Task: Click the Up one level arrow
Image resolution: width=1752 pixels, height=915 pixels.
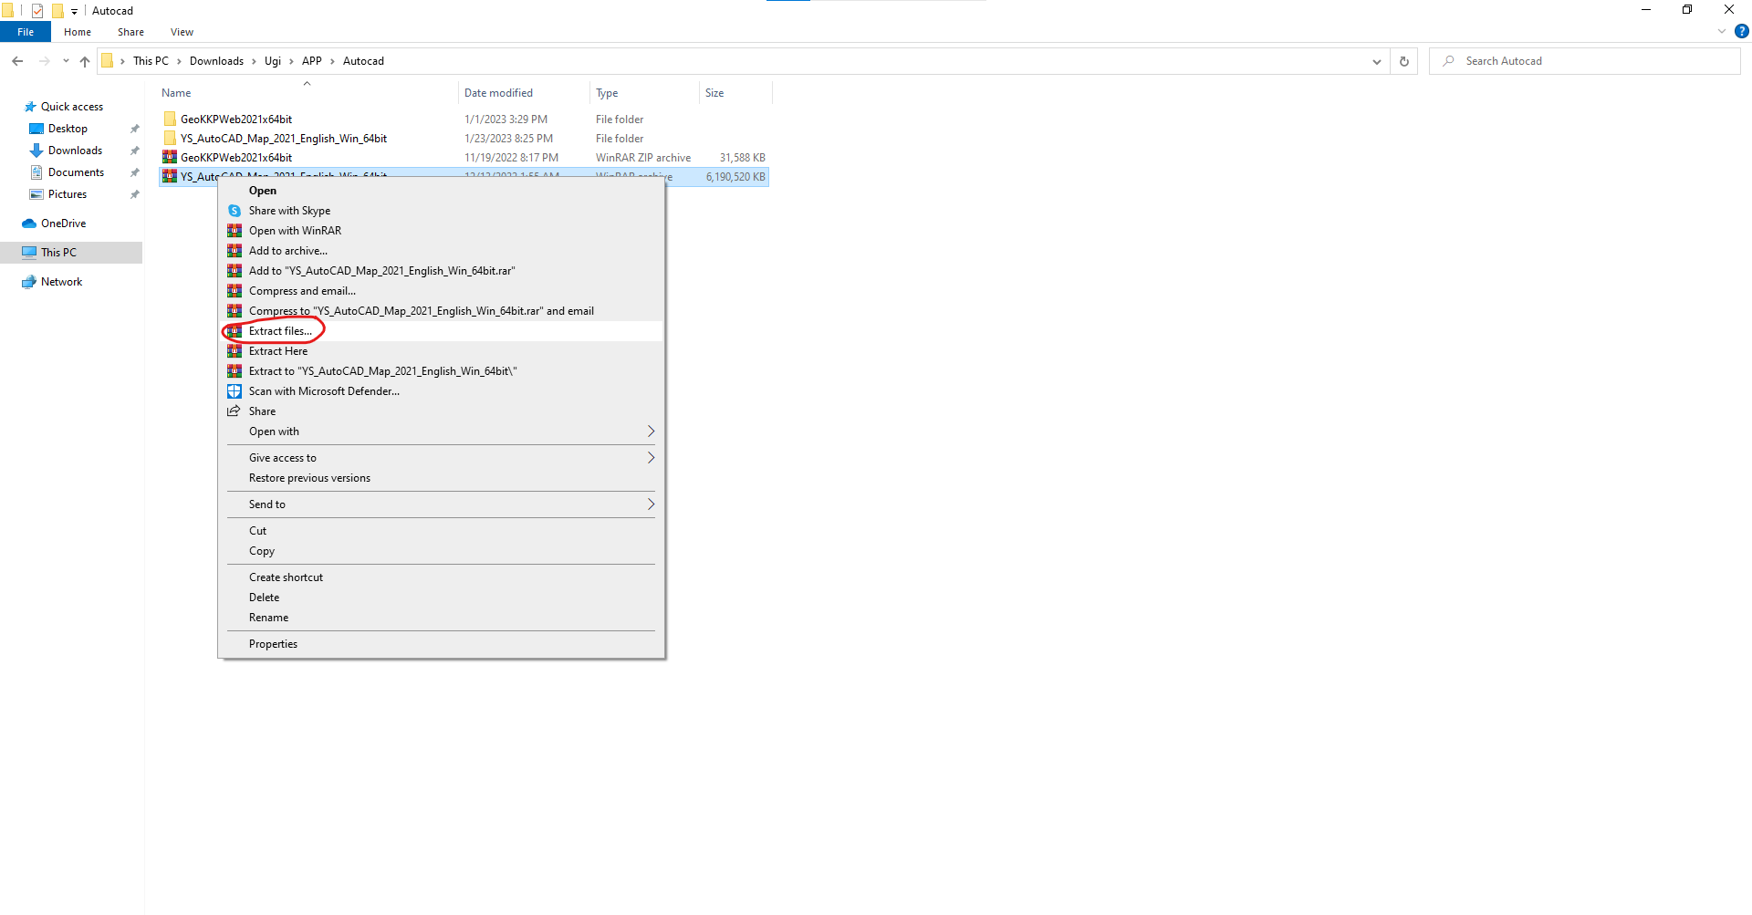Action: 85,61
